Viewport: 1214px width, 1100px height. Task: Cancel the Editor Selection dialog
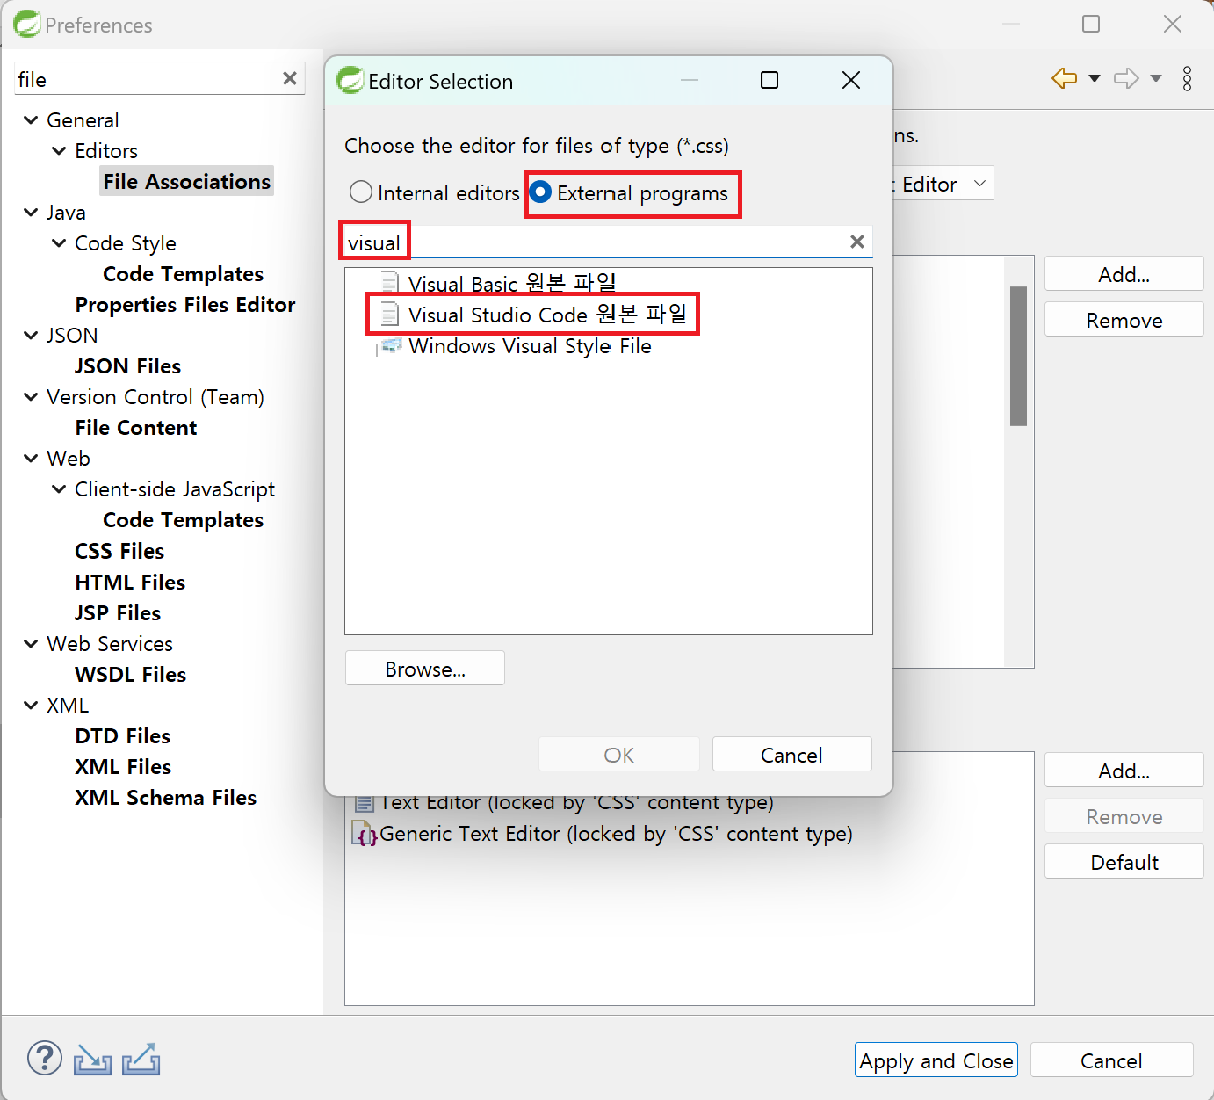[792, 755]
